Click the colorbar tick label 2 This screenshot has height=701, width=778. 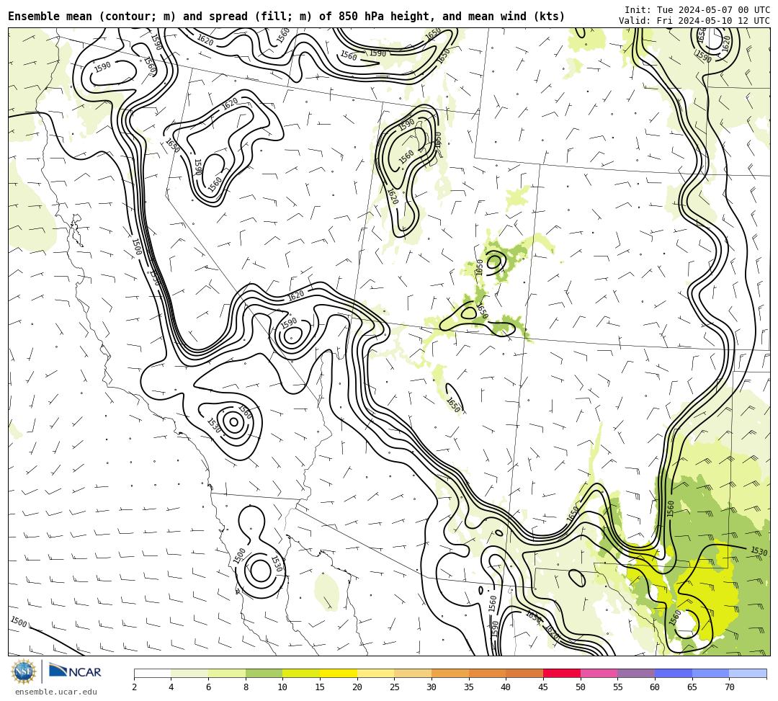[x=135, y=687]
